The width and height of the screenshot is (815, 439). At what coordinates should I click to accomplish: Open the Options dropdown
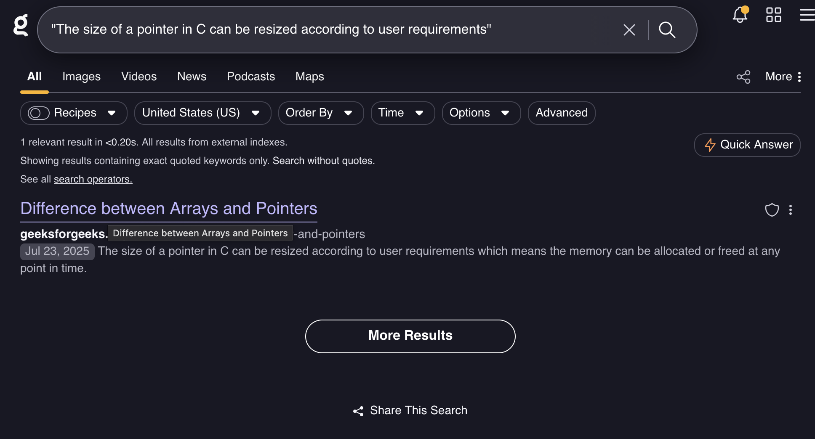point(481,113)
